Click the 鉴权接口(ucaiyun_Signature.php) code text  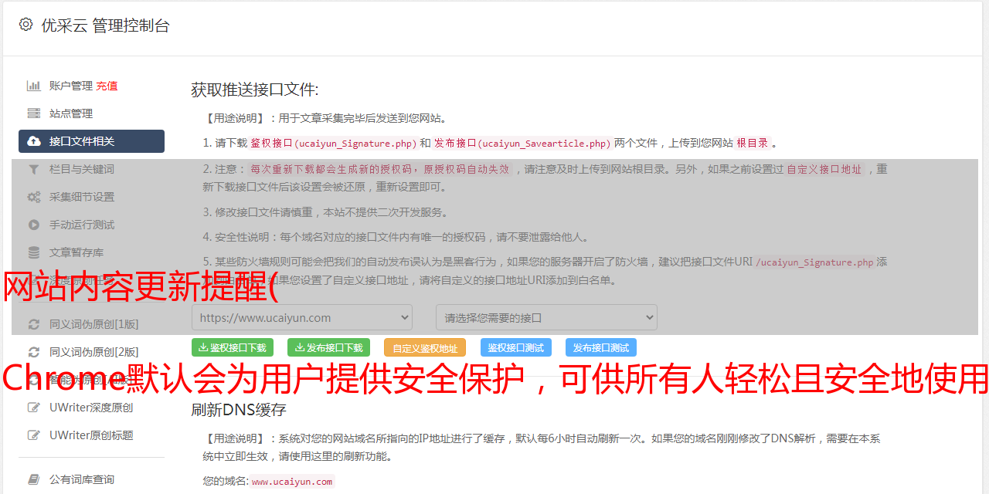coord(333,143)
